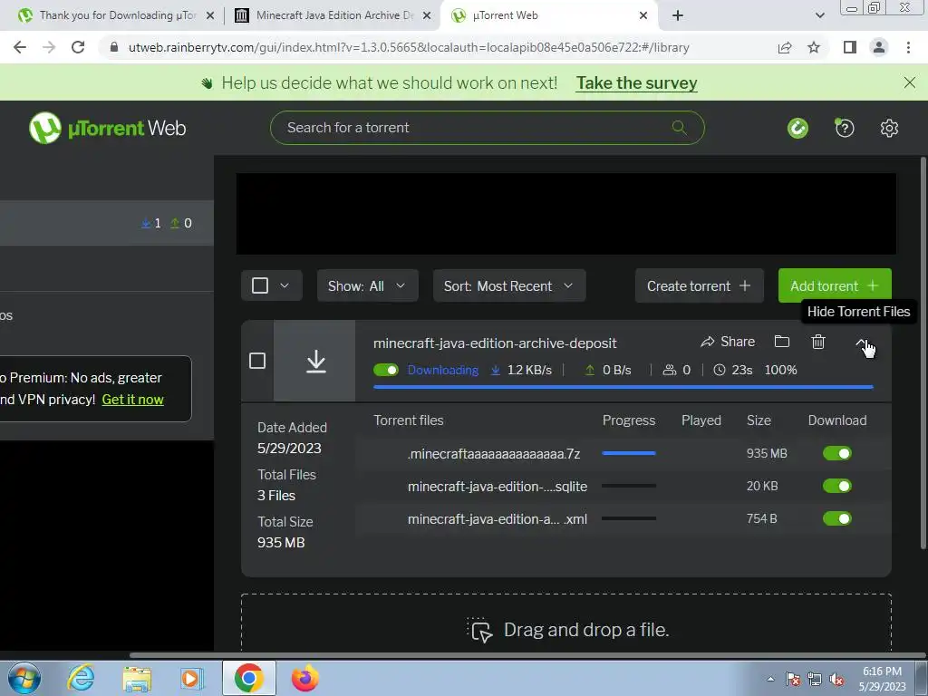The width and height of the screenshot is (928, 696).
Task: Close the Thank you for Downloading tab
Action: (209, 15)
